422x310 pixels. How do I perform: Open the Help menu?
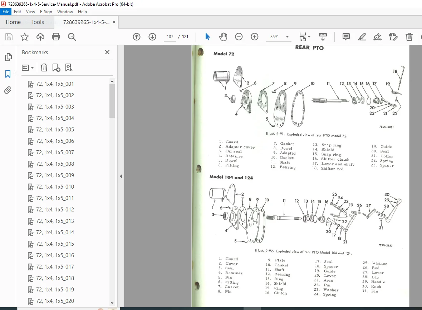tap(82, 11)
